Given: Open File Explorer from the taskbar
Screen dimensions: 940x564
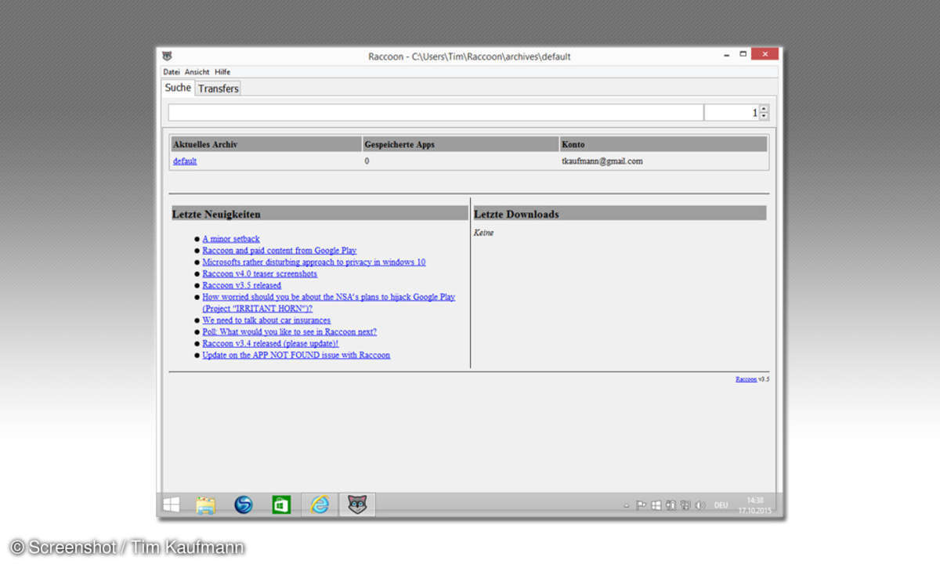Looking at the screenshot, I should pyautogui.click(x=206, y=504).
